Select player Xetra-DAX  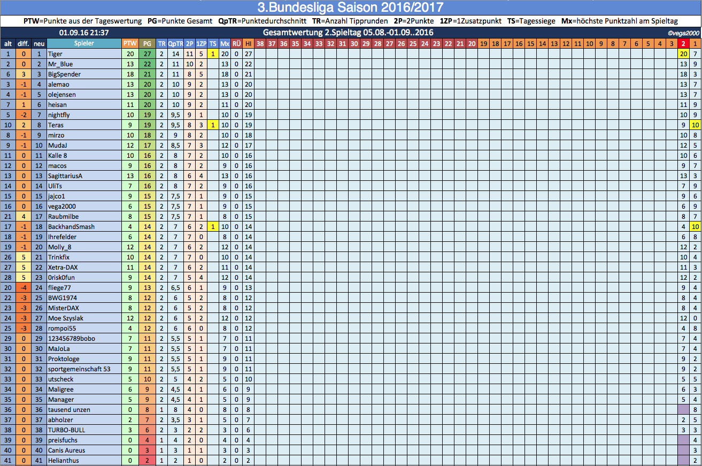[x=61, y=268]
